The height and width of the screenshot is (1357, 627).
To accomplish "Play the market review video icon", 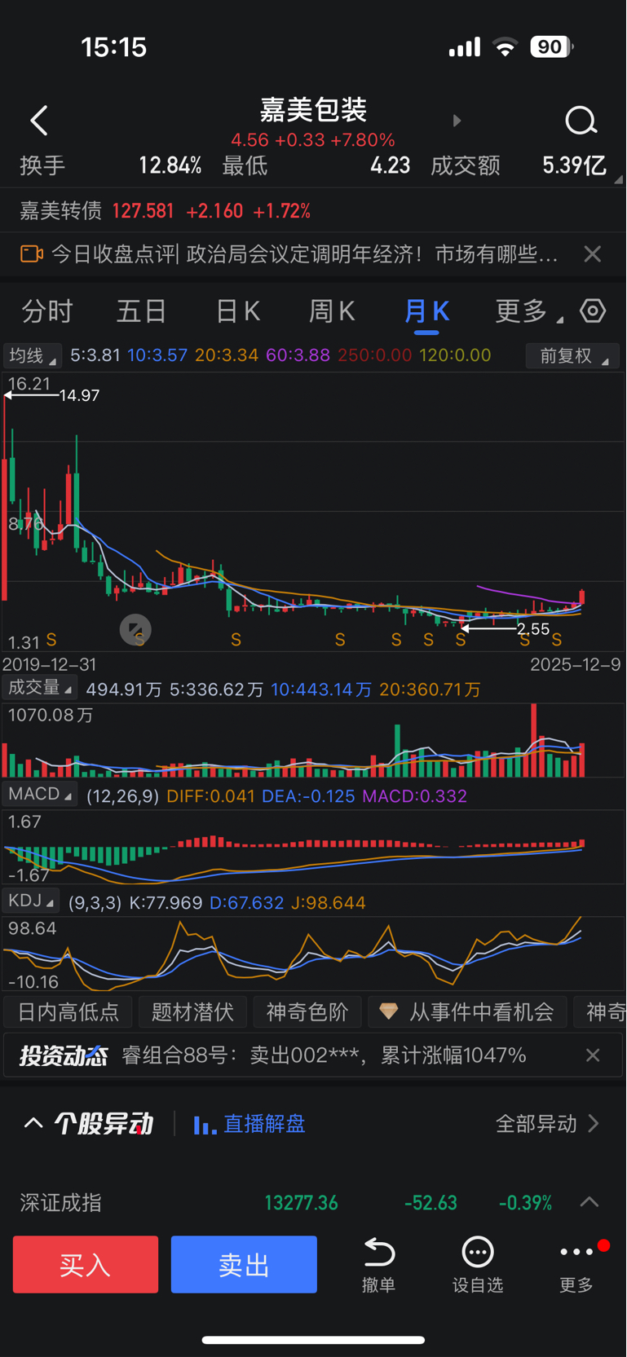I will coord(32,254).
